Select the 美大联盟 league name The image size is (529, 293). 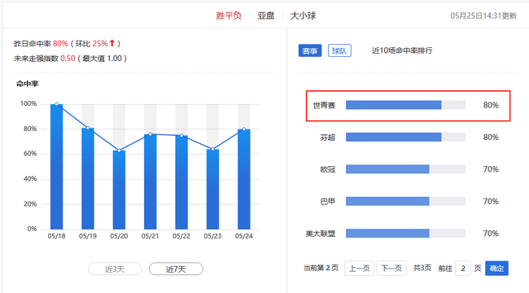[320, 234]
